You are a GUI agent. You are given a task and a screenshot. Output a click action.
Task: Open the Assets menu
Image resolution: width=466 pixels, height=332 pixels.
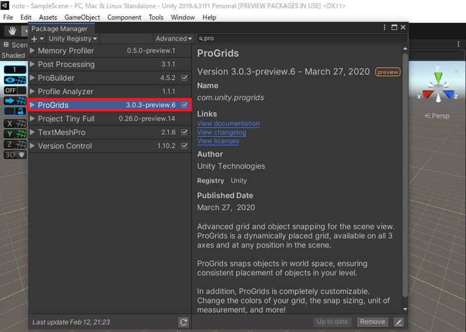48,18
